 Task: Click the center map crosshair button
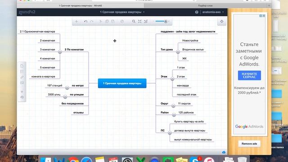coord(222,22)
